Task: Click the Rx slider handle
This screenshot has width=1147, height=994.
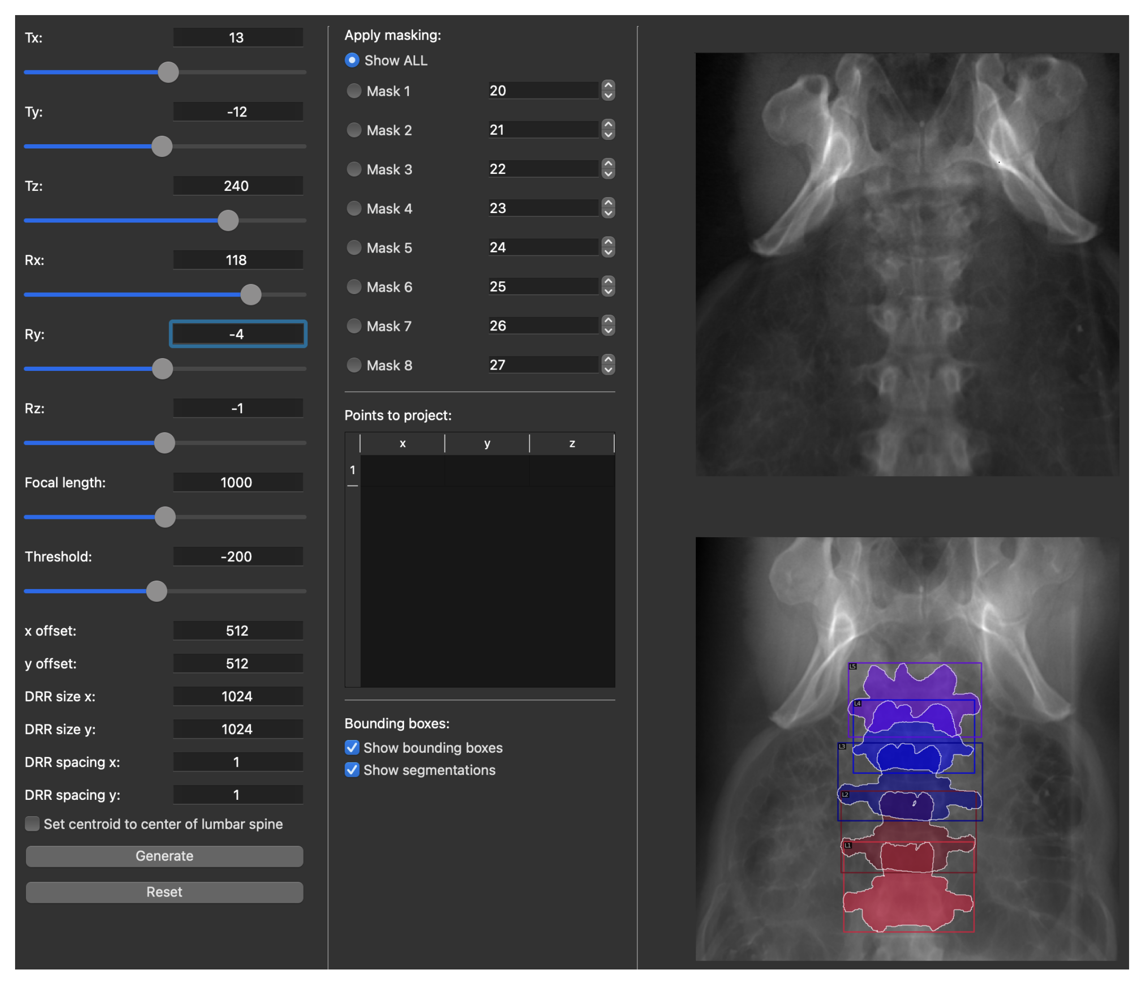Action: click(x=251, y=295)
